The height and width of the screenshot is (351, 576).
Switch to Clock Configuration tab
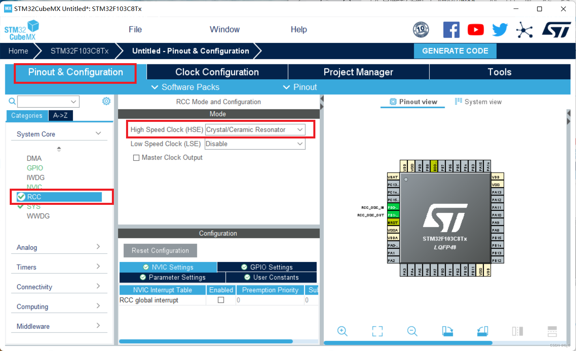coord(217,72)
